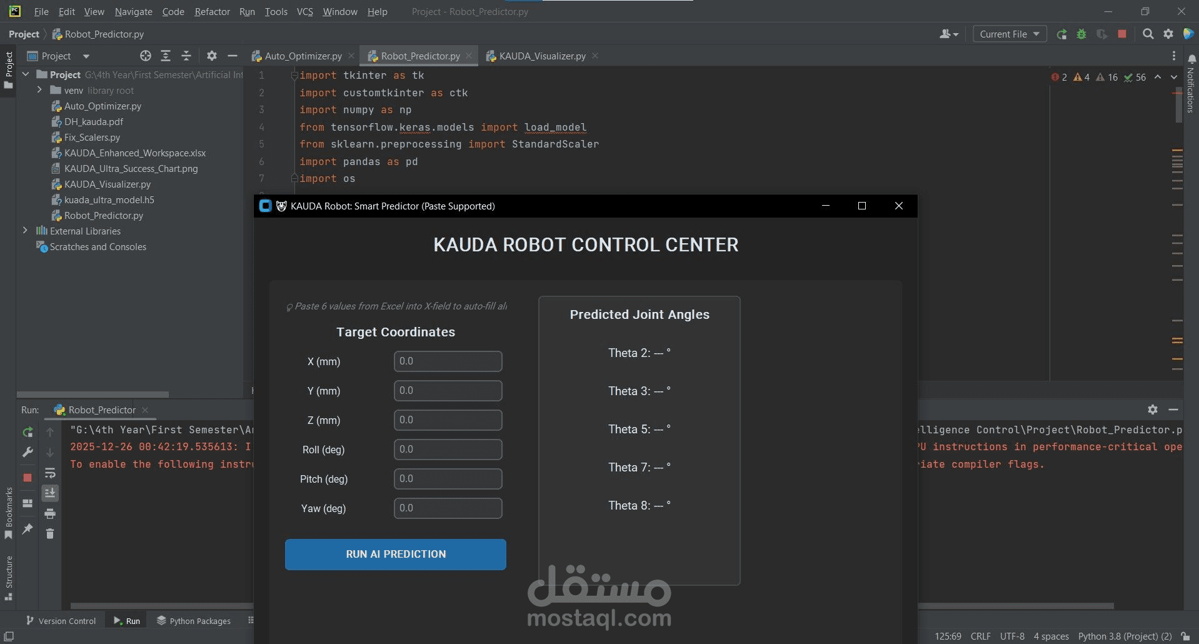Clear console with trash icon
Screen dimensions: 1199x644
point(50,533)
